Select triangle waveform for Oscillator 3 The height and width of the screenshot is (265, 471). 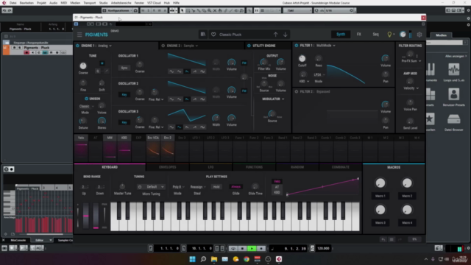point(179,127)
